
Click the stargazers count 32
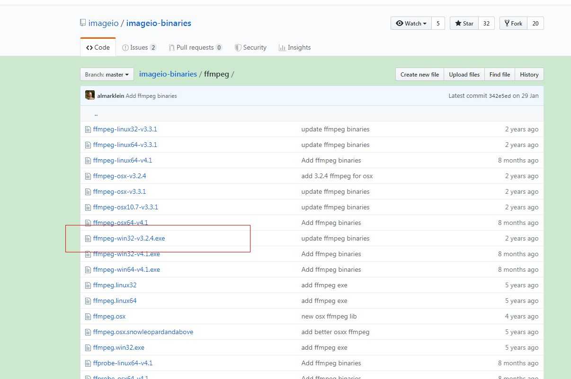coord(486,23)
